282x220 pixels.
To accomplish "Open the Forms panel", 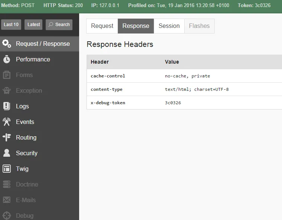I will tap(39, 75).
